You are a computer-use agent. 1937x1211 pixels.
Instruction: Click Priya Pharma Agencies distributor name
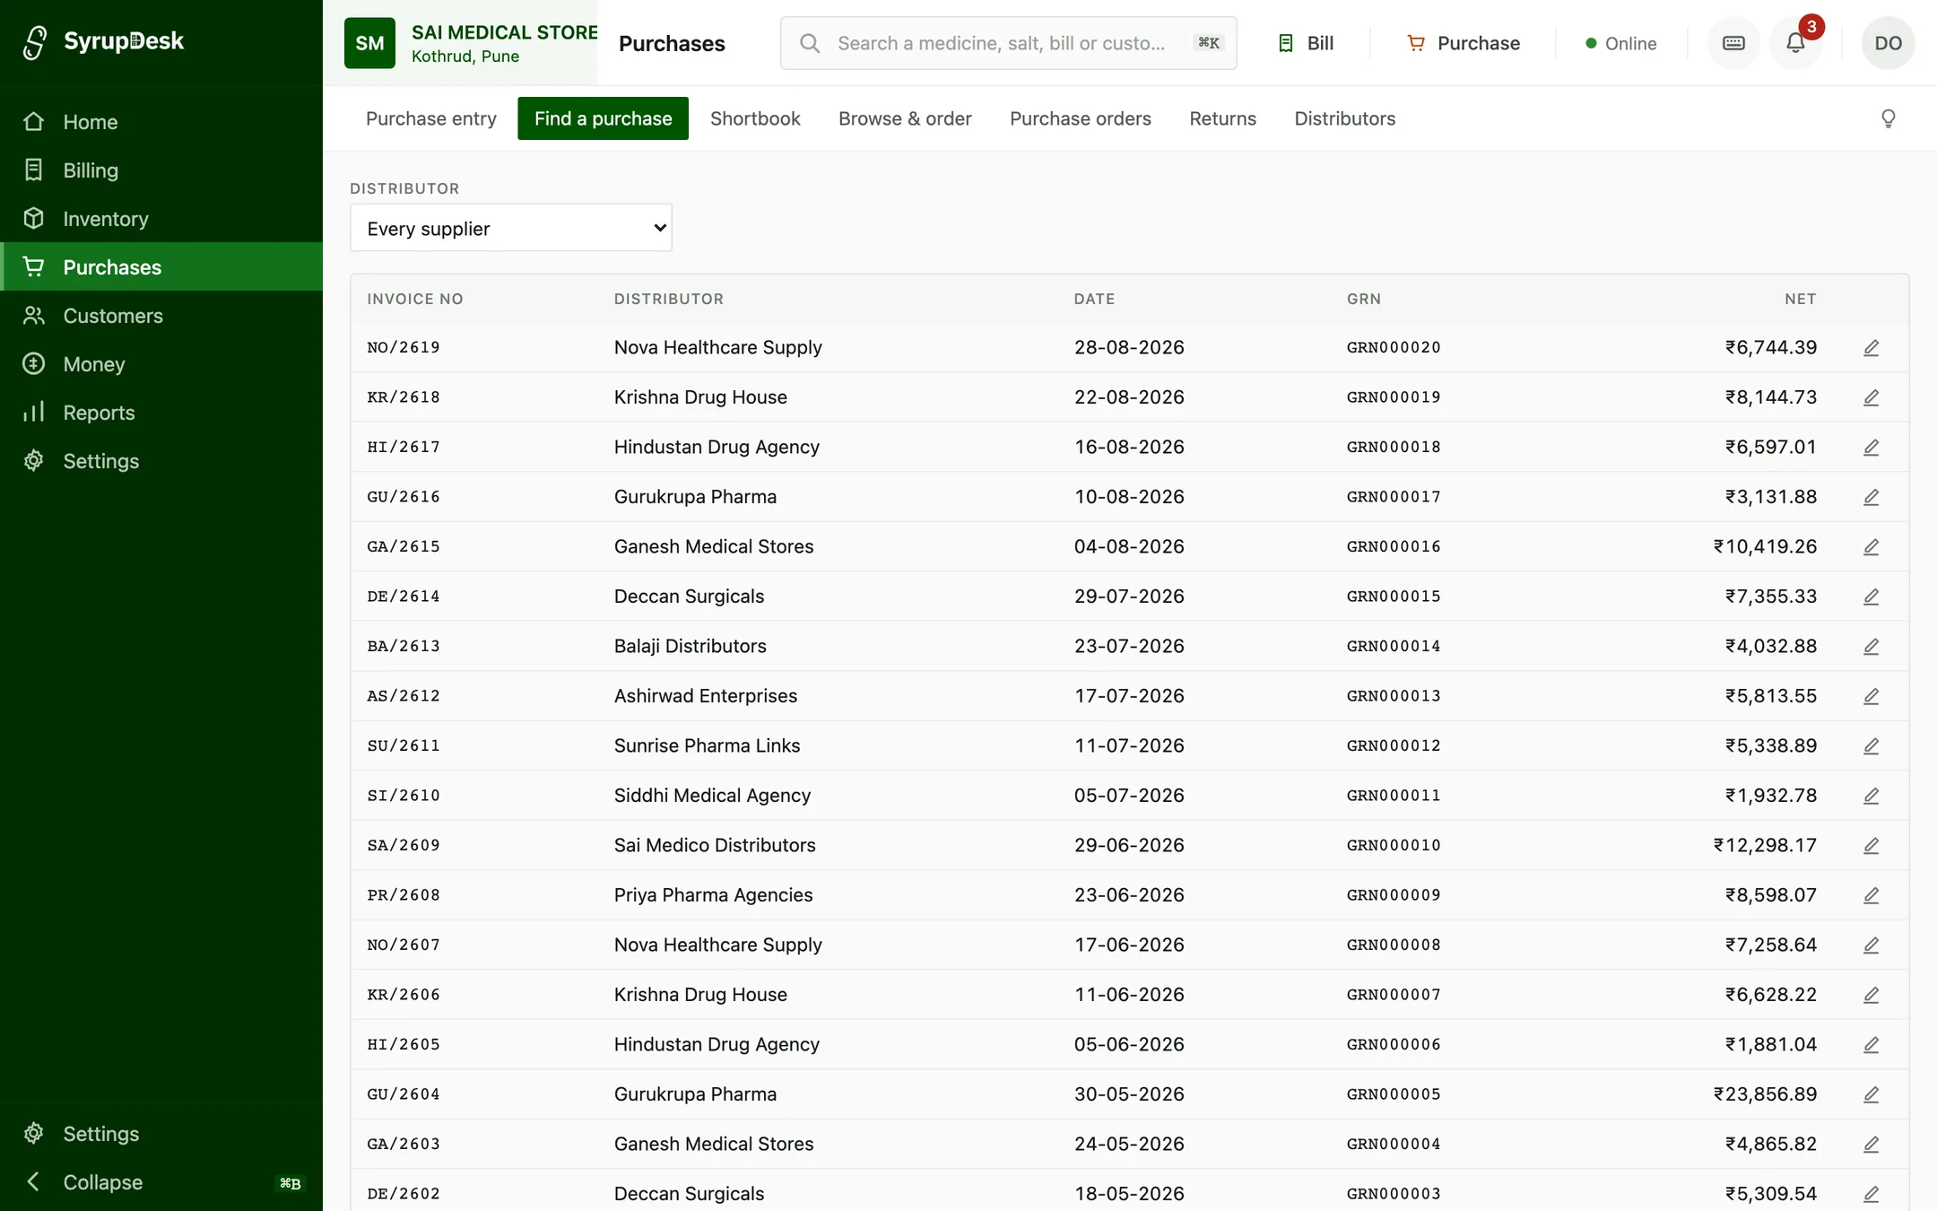click(713, 895)
